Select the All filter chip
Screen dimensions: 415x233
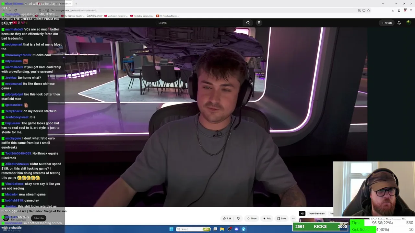302,214
